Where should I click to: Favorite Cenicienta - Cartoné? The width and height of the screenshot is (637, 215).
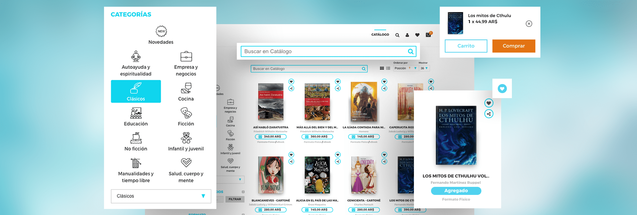pos(384,155)
